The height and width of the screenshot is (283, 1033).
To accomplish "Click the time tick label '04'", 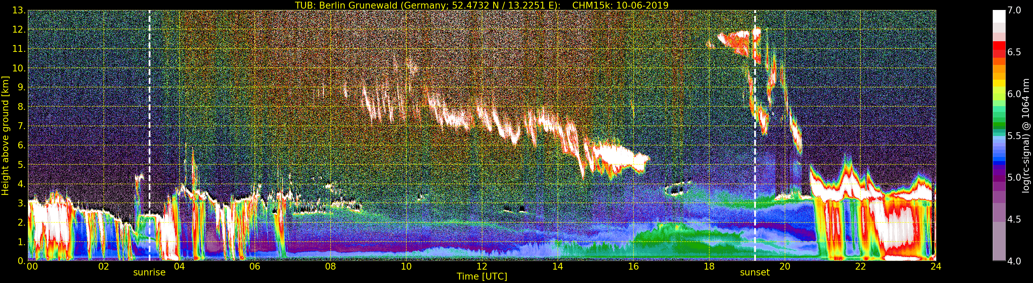I will coord(179,266).
